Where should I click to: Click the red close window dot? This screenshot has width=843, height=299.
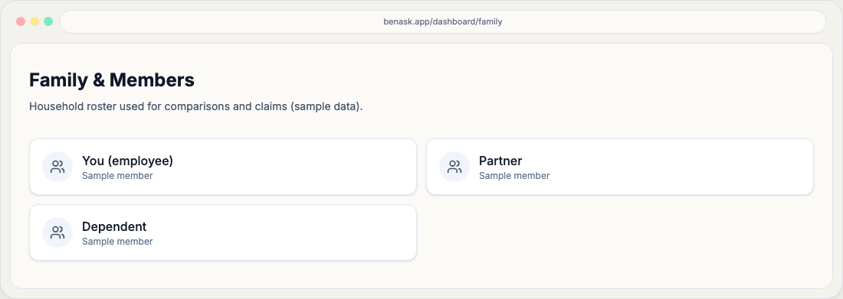(x=21, y=21)
